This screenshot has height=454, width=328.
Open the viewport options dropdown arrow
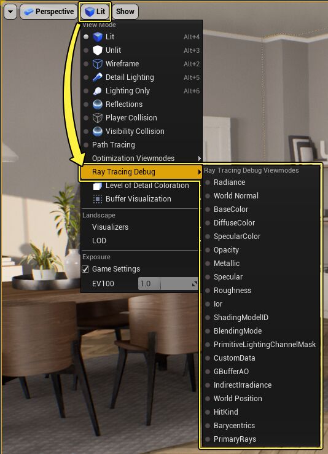10,12
